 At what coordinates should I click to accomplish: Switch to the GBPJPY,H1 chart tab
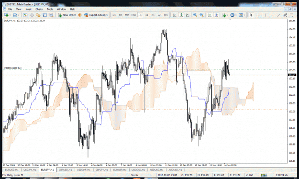[102, 170]
